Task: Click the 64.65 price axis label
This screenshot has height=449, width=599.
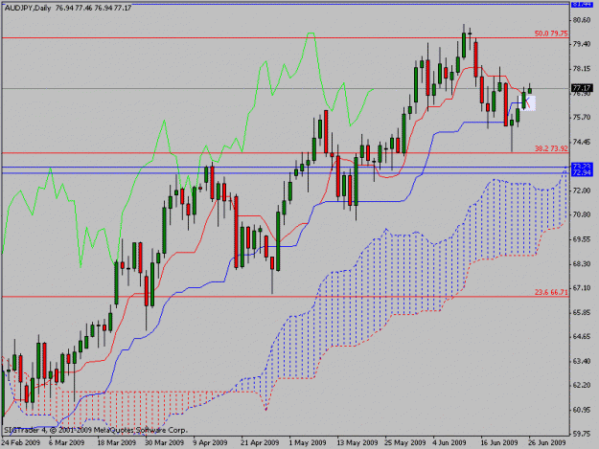Action: pos(582,336)
